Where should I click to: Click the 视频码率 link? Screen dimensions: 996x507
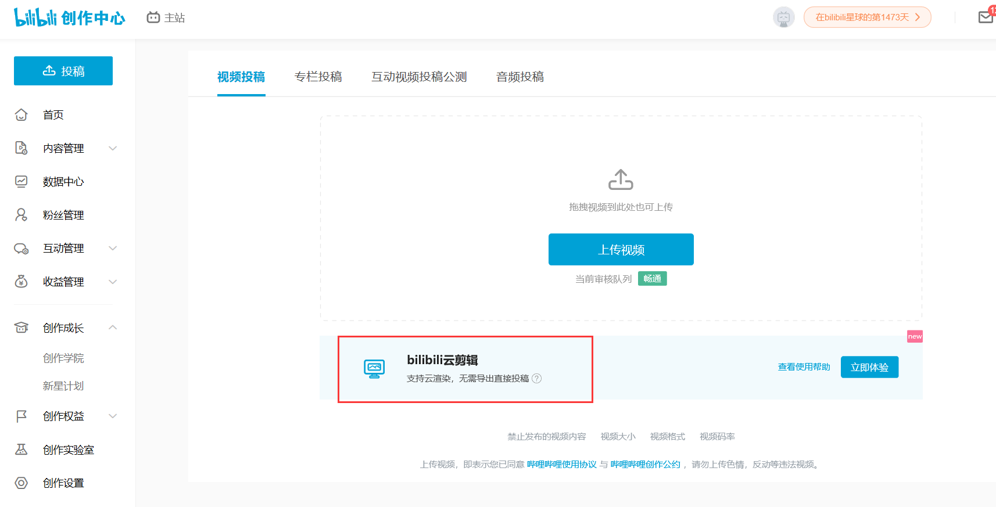pyautogui.click(x=717, y=437)
